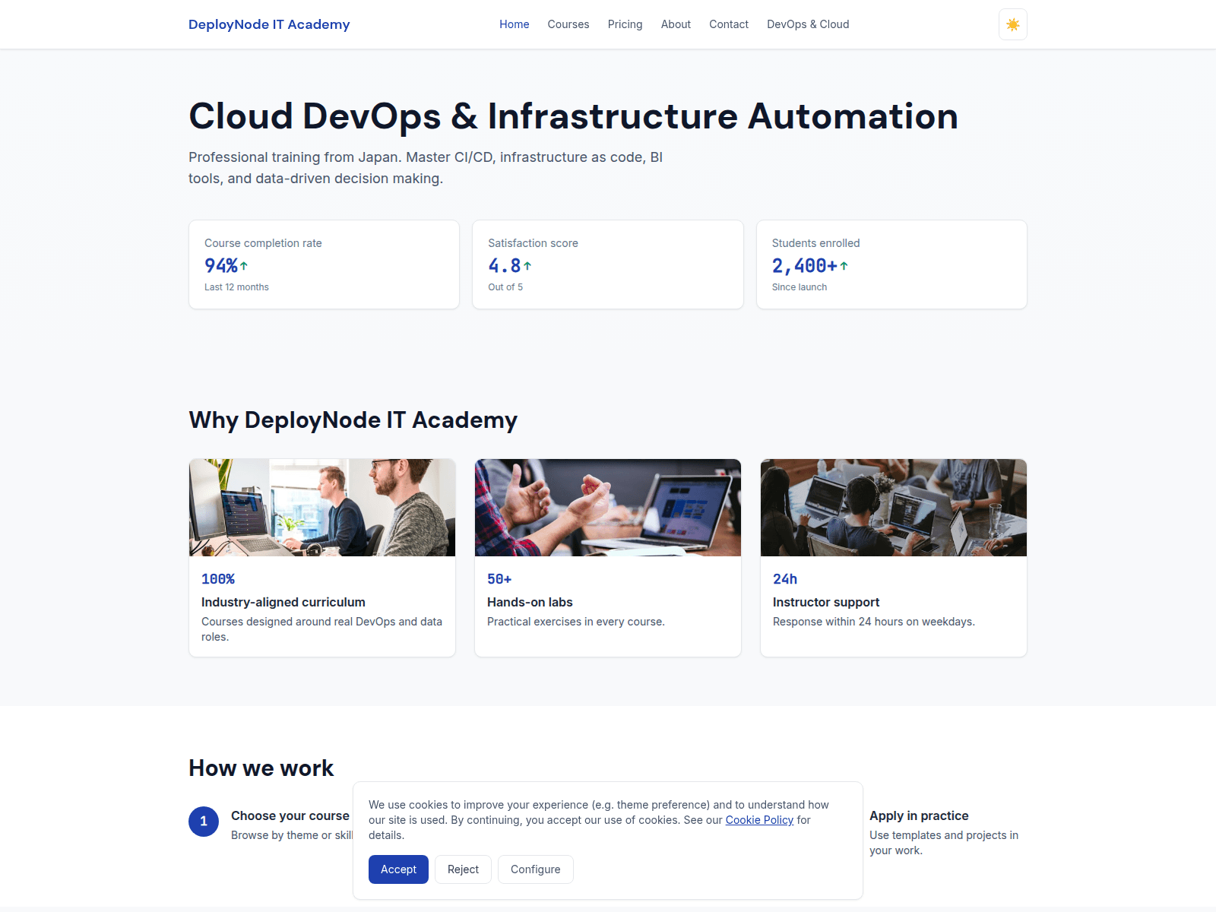
Task: Toggle light/dark theme via sun icon
Action: pos(1012,24)
